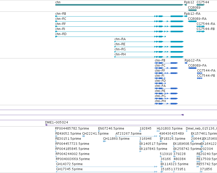Click transcript chn-RI

point(60,29)
